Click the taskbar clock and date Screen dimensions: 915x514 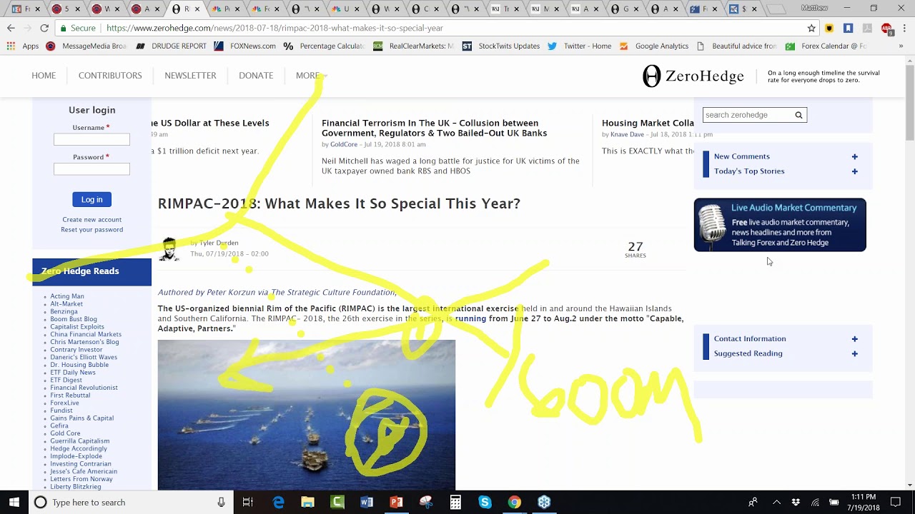pyautogui.click(x=864, y=503)
